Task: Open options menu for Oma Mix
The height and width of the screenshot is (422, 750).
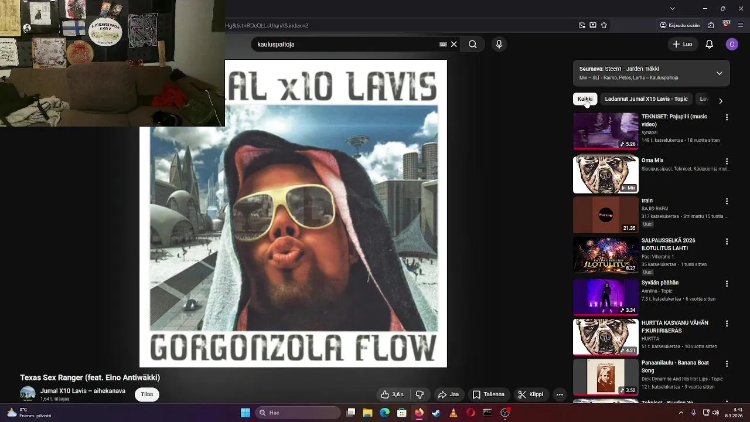Action: pyautogui.click(x=727, y=161)
